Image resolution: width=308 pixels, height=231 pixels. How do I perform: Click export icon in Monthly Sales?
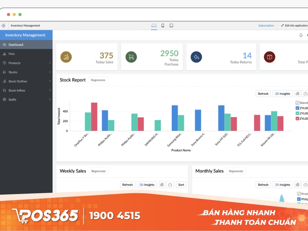305,185
